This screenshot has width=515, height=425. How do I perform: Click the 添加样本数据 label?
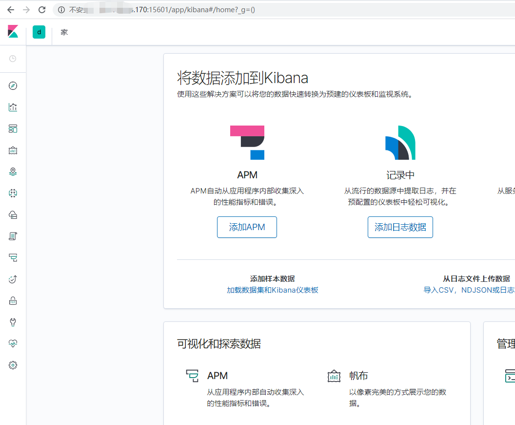pos(273,278)
